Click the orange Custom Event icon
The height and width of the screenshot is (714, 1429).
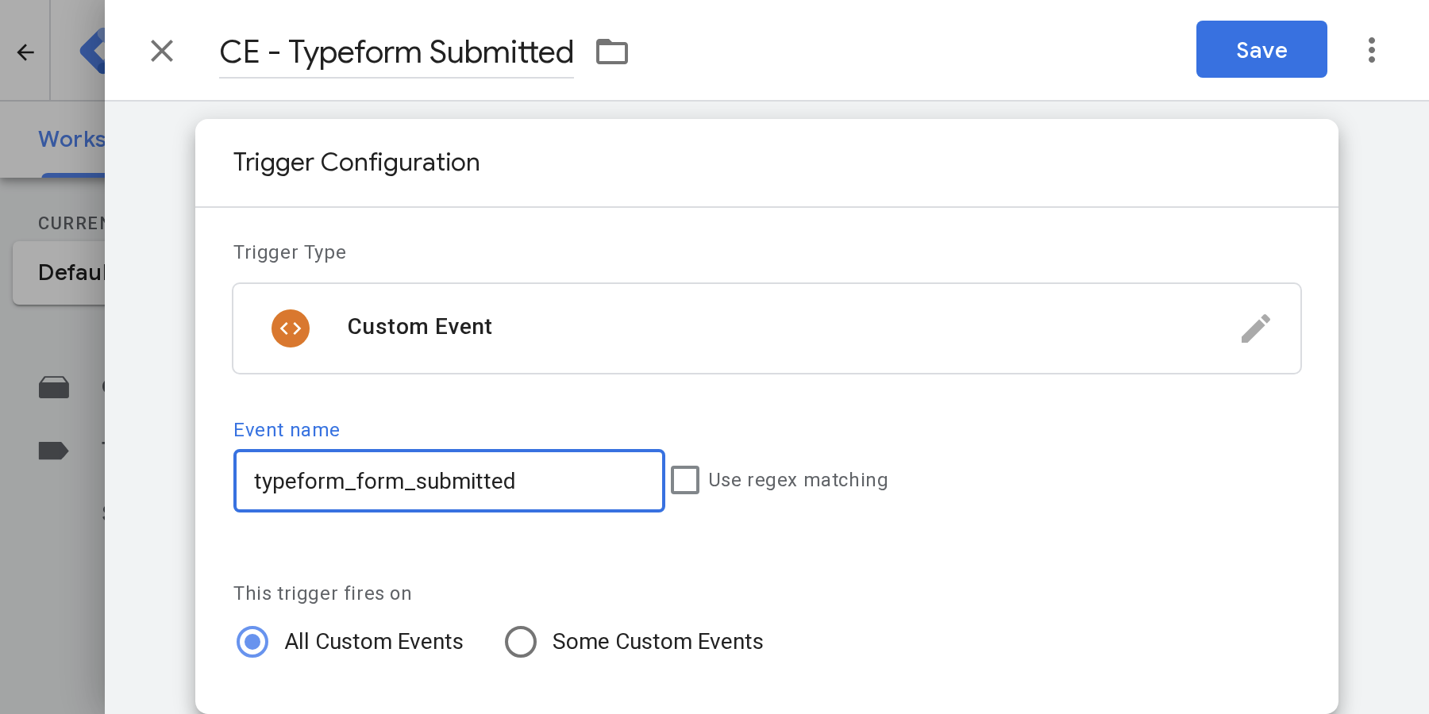coord(291,328)
